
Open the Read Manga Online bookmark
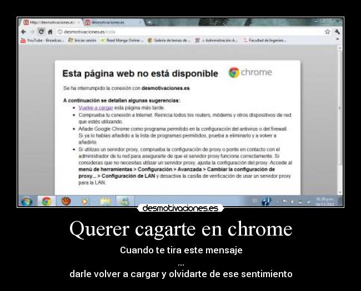(122, 40)
